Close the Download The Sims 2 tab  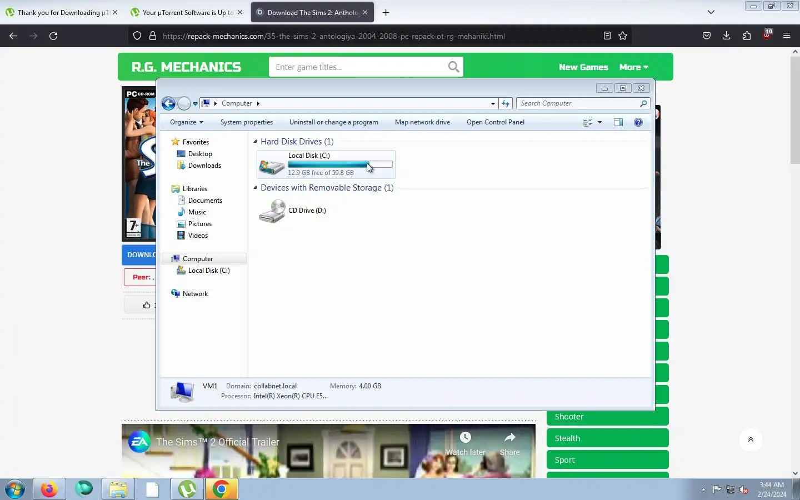click(x=365, y=12)
